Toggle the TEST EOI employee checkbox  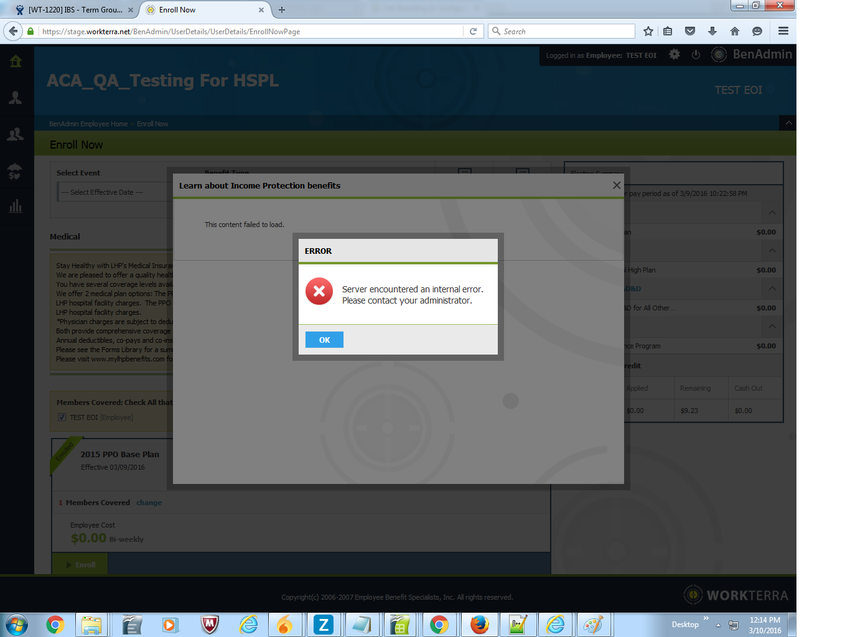(x=62, y=417)
